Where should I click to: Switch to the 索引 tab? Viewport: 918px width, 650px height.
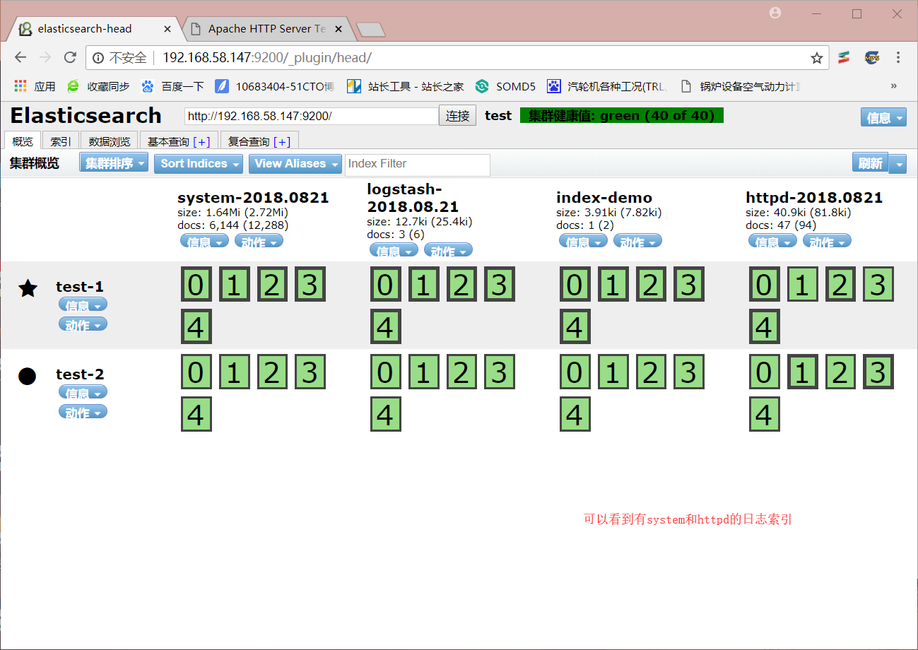(x=61, y=141)
